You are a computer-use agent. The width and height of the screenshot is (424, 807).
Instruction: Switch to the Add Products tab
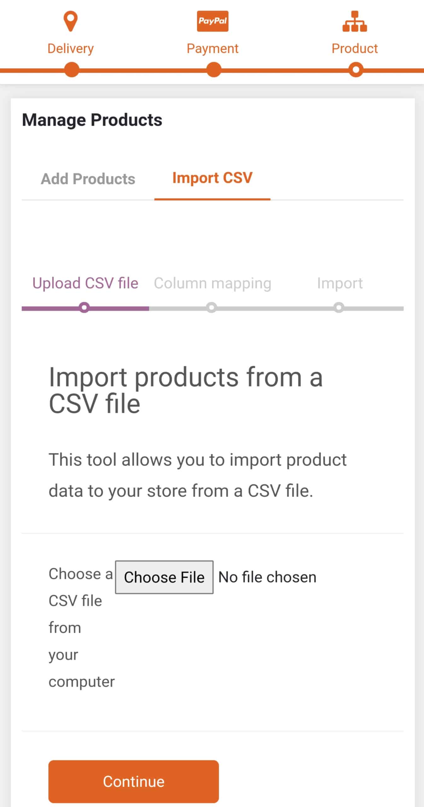point(88,179)
